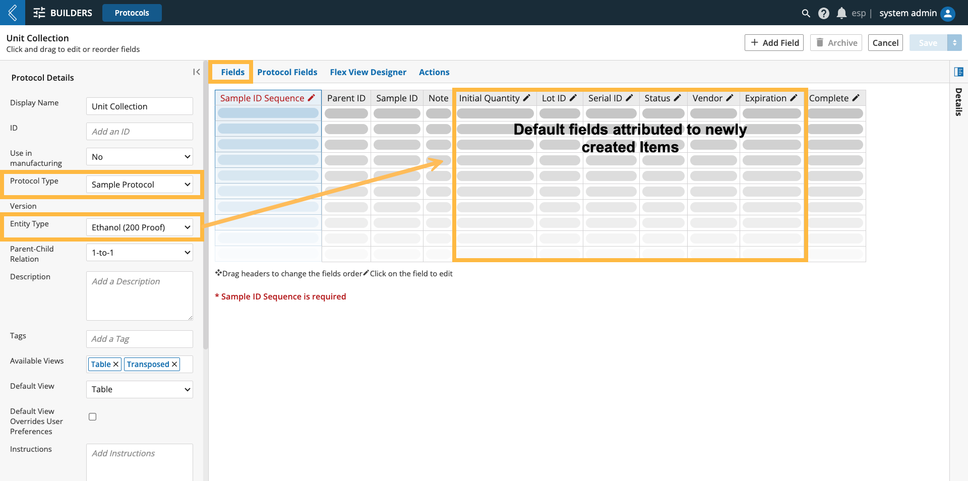
Task: Click the search magnifier icon
Action: tap(806, 13)
